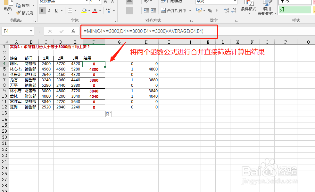
Task: Click the Insert Function fx icon
Action: 73,31
